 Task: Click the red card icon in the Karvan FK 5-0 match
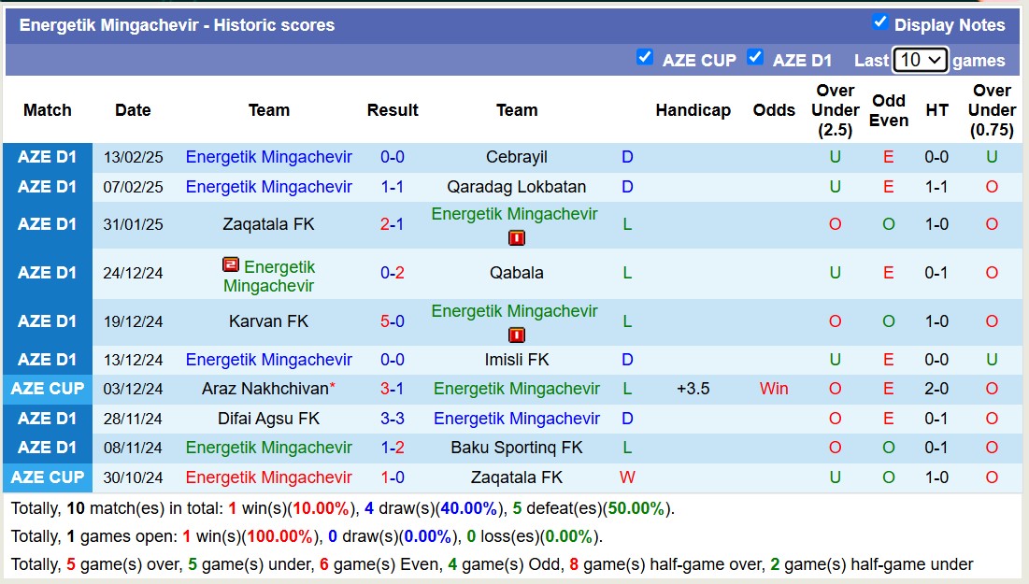click(x=517, y=335)
